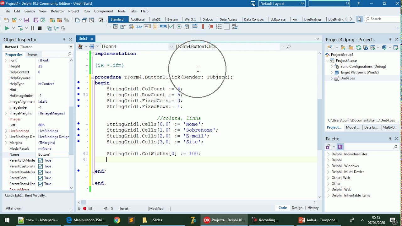Select the TMemo component icon
This screenshot has height=226, width=402.
[x=155, y=27]
